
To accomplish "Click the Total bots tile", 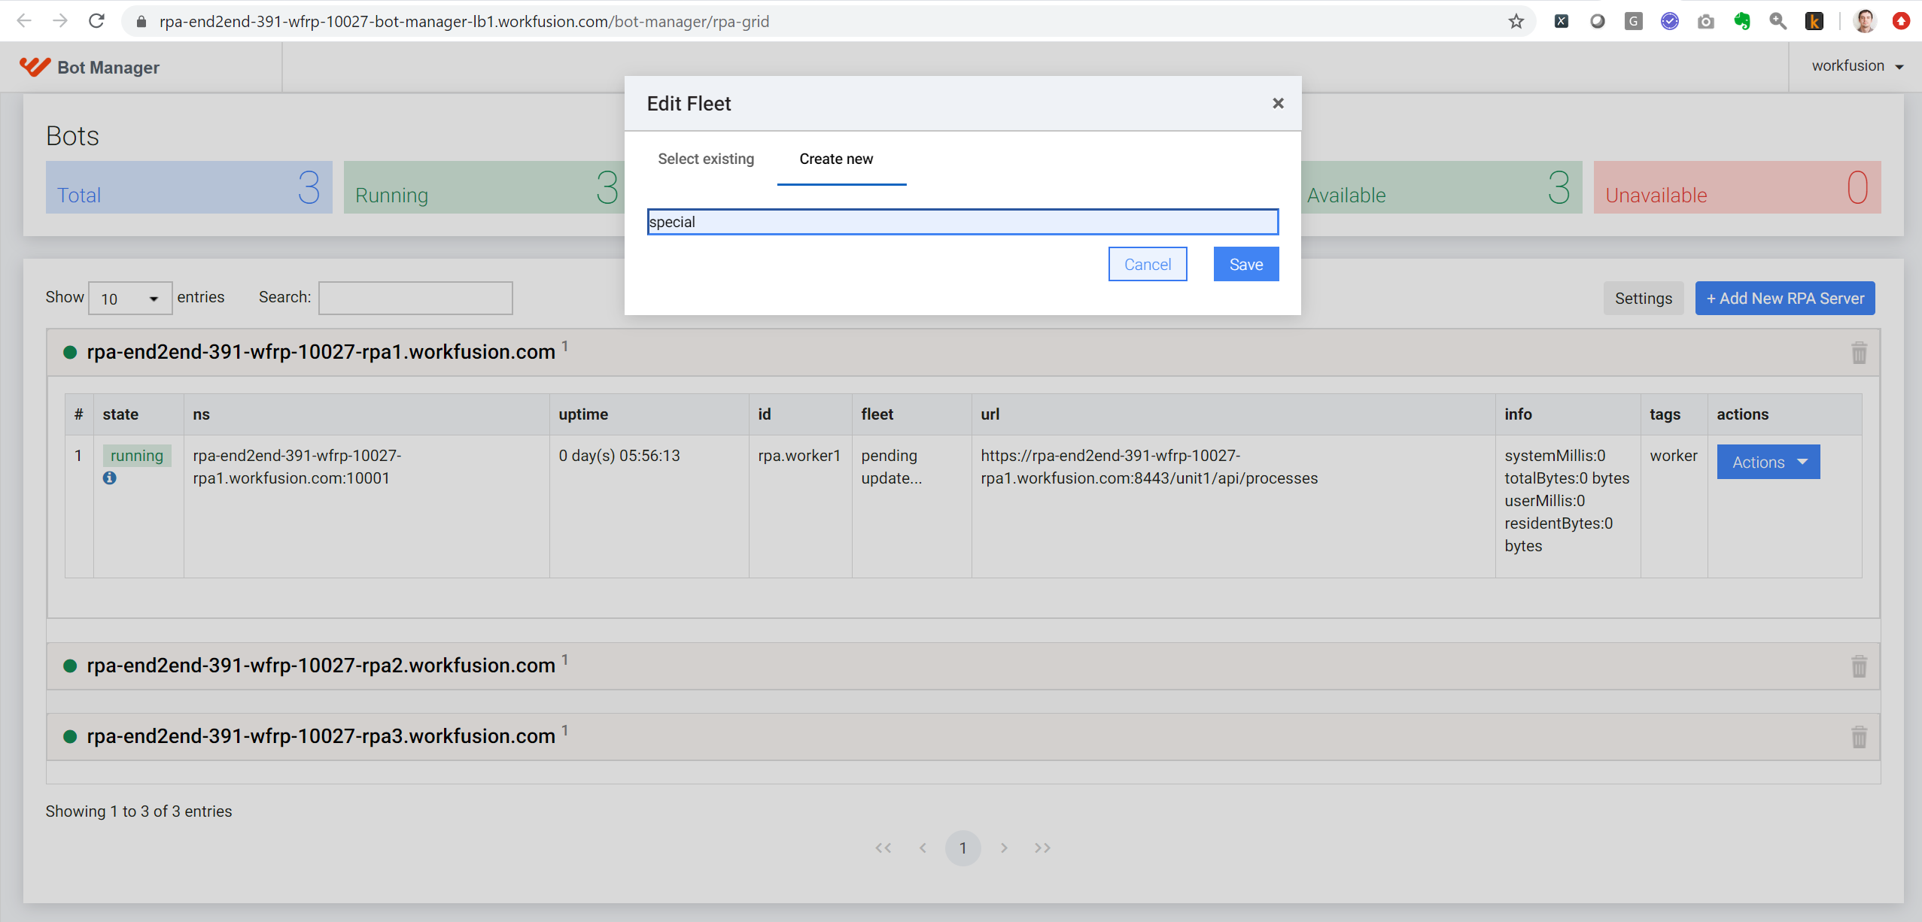I will pos(189,187).
